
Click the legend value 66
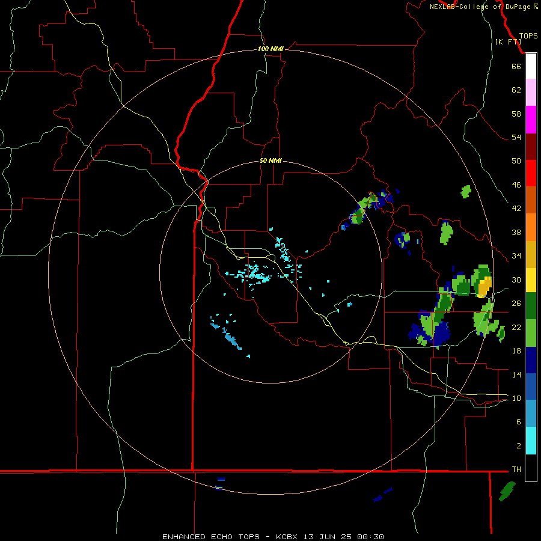coord(516,66)
